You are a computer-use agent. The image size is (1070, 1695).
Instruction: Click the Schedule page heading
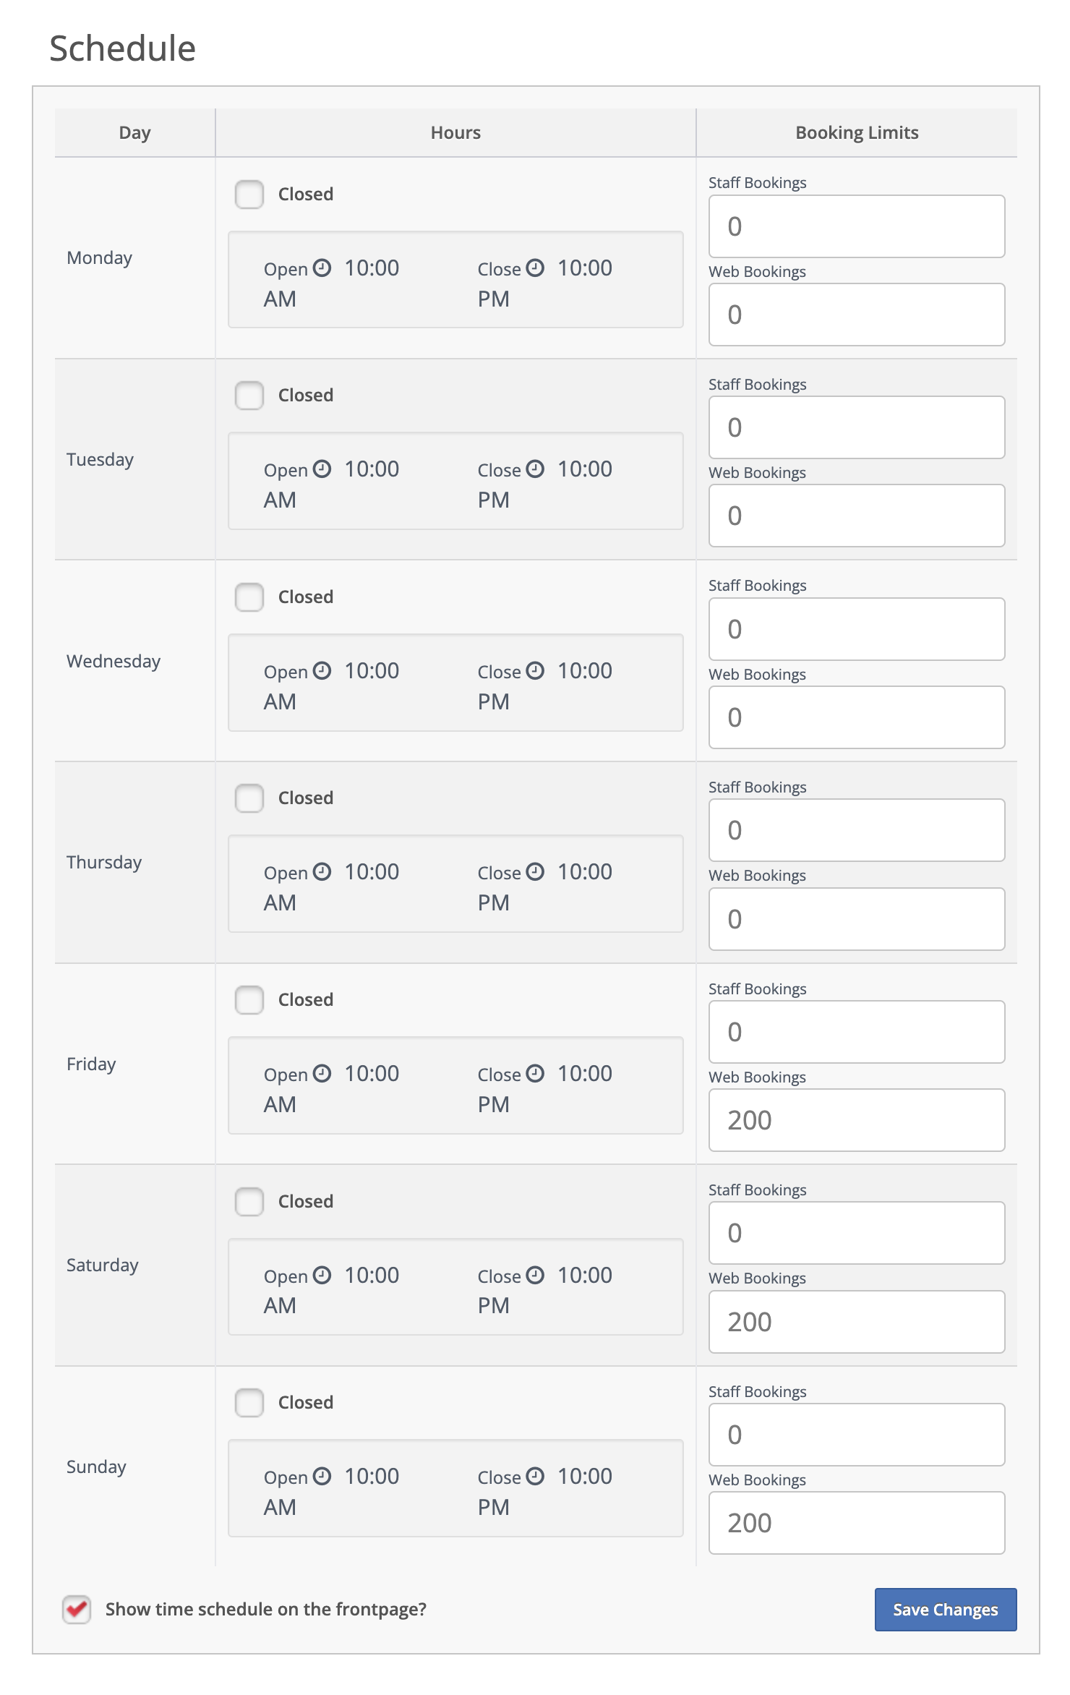coord(122,48)
